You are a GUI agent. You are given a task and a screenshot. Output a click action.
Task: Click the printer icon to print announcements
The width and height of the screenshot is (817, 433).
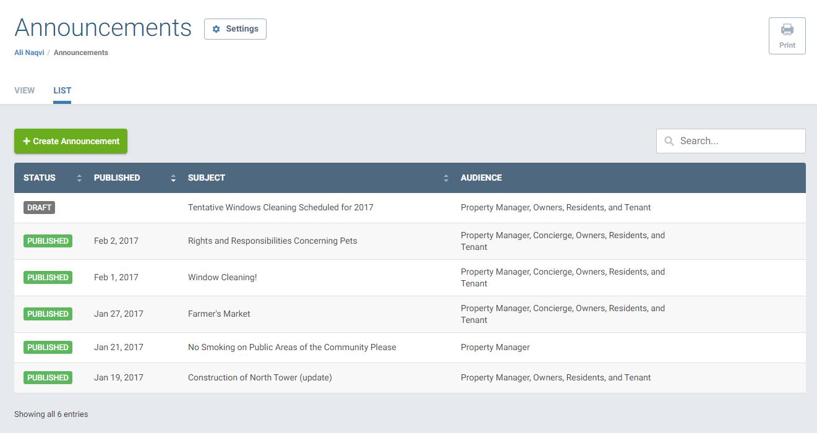click(787, 29)
